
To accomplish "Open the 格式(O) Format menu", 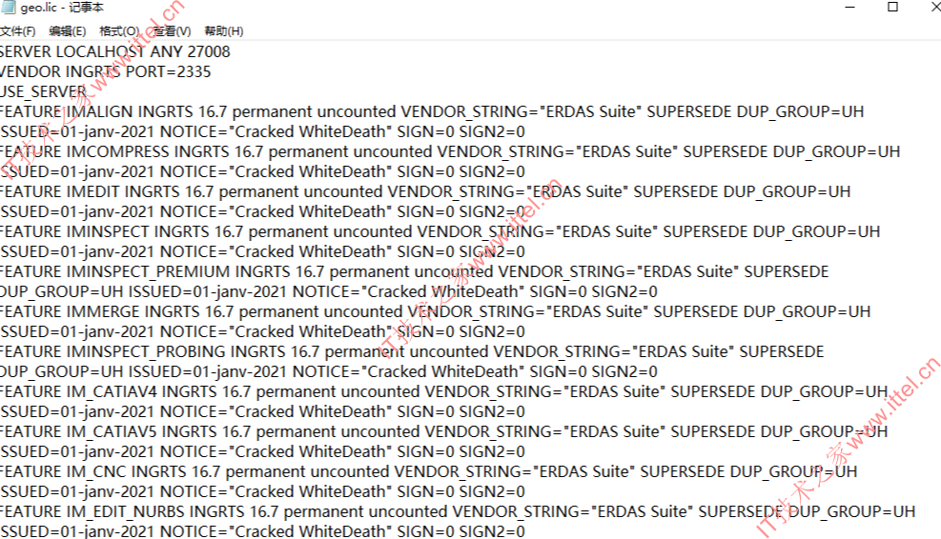I will pos(119,31).
